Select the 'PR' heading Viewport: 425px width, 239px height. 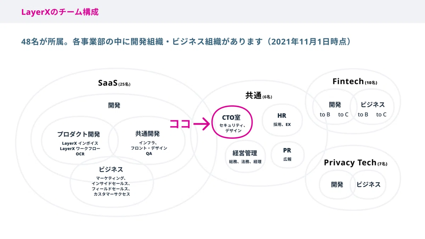[287, 150]
